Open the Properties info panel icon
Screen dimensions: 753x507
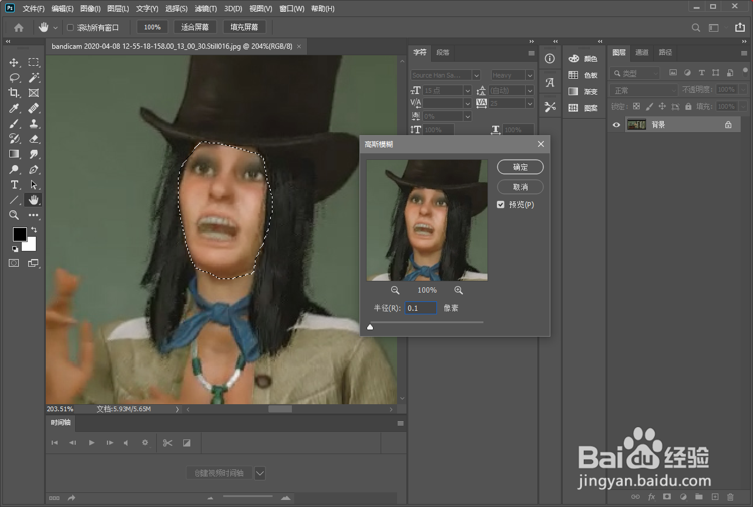[x=550, y=59]
